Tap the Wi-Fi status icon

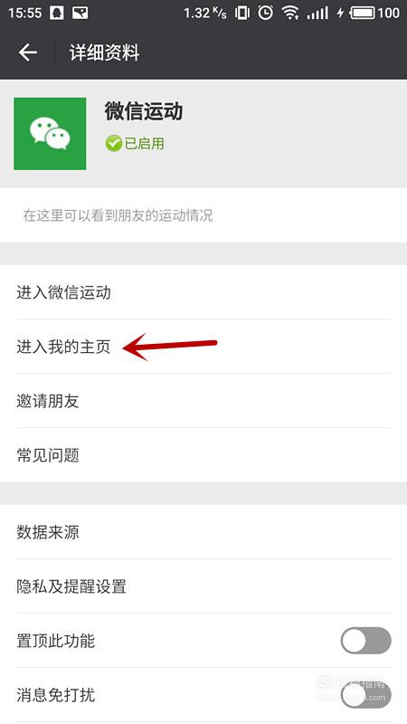click(290, 13)
